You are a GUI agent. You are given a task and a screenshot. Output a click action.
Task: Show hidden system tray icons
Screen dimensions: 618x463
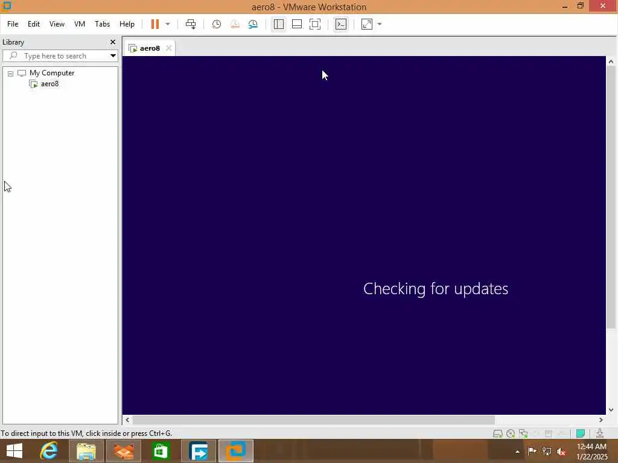[517, 452]
